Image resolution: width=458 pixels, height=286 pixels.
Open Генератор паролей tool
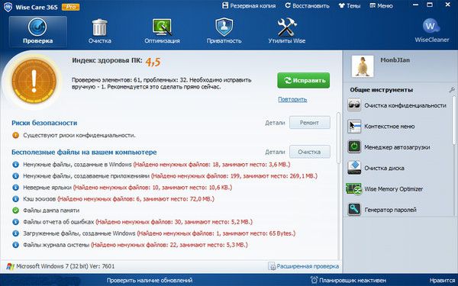tap(382, 210)
